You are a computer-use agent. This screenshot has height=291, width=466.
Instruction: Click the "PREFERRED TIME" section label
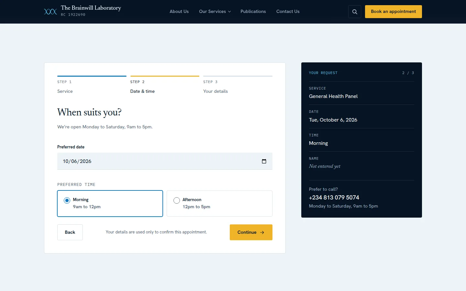76,185
